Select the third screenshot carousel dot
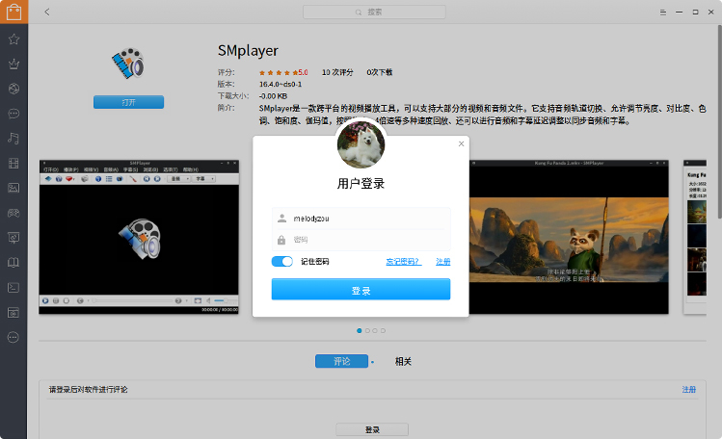This screenshot has height=439, width=722. click(375, 330)
